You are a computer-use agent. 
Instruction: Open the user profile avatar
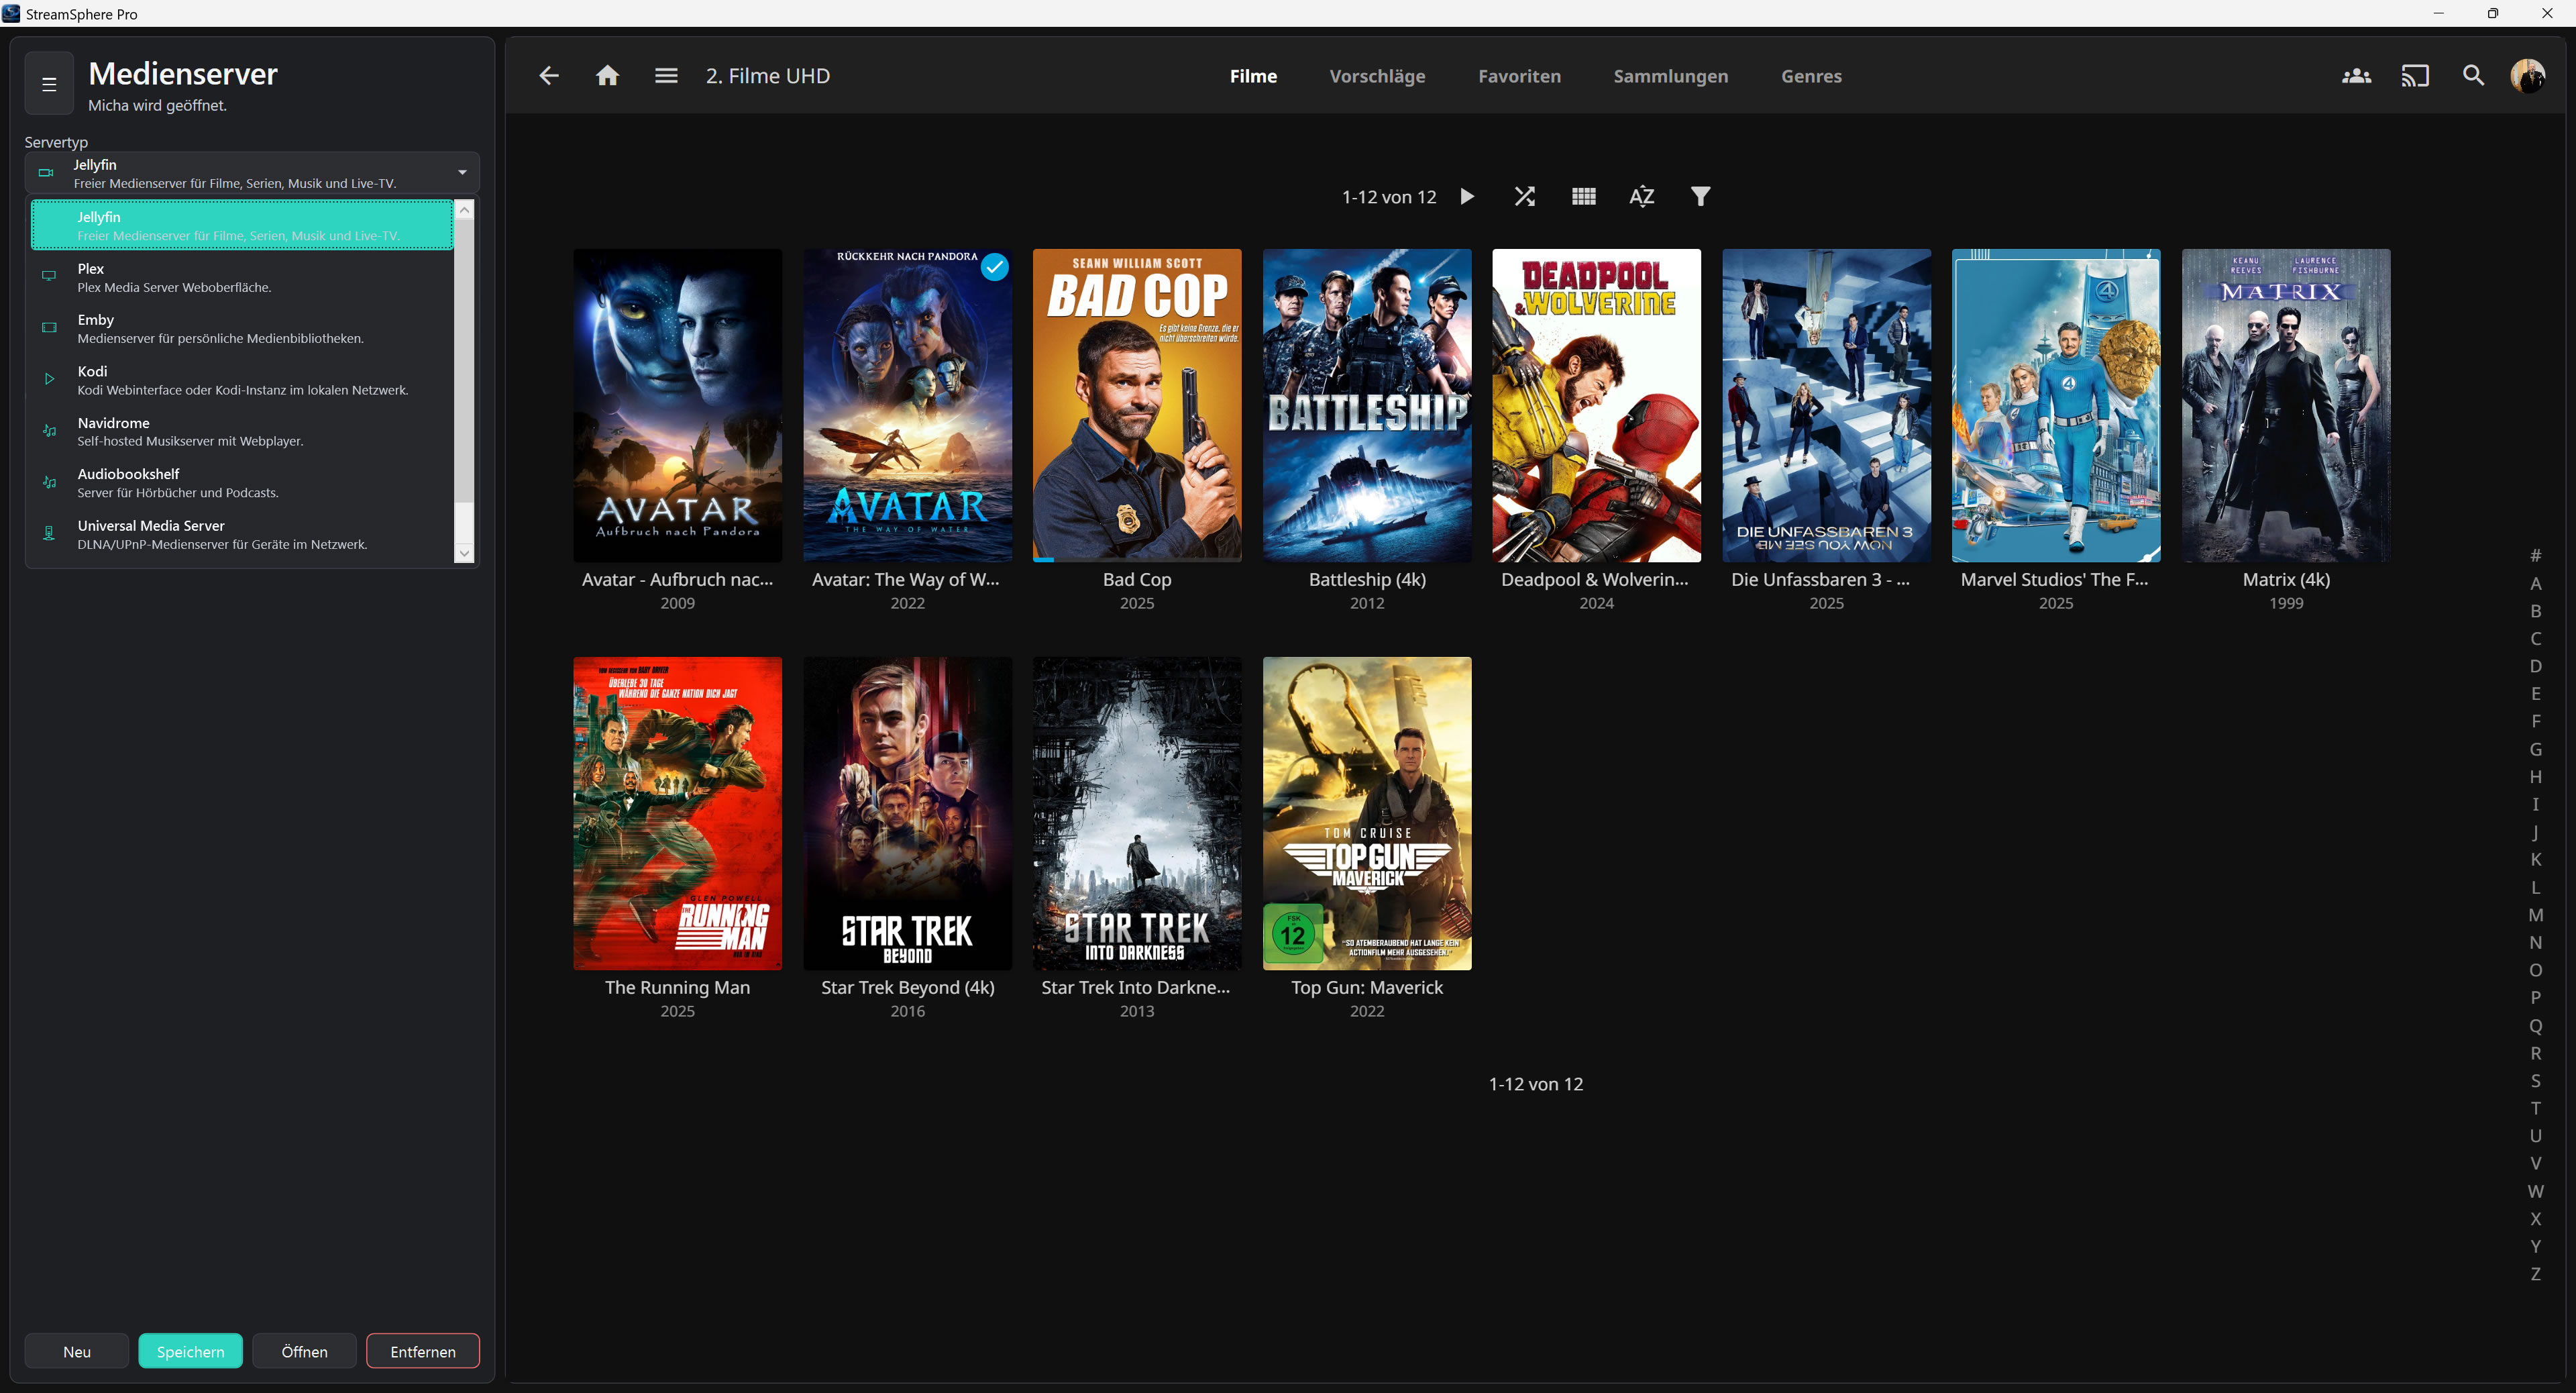pos(2528,76)
